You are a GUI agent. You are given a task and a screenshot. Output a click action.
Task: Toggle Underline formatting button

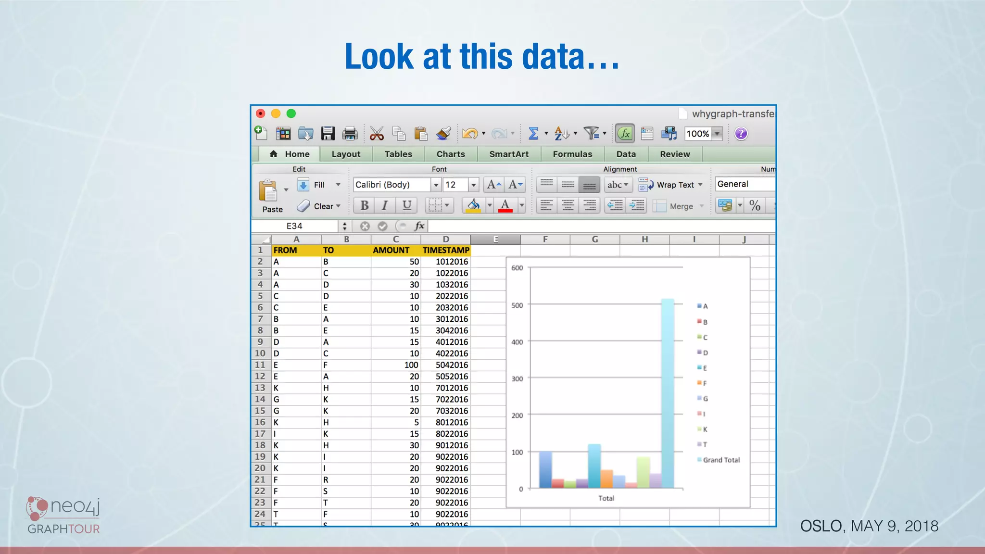[406, 206]
